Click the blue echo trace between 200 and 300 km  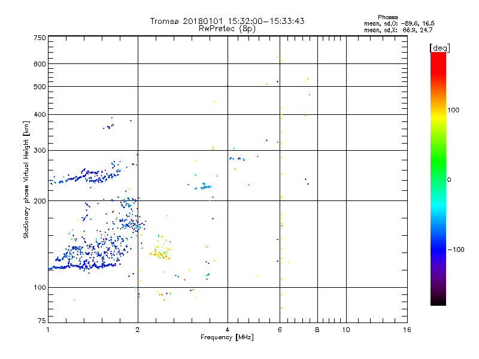(86, 177)
